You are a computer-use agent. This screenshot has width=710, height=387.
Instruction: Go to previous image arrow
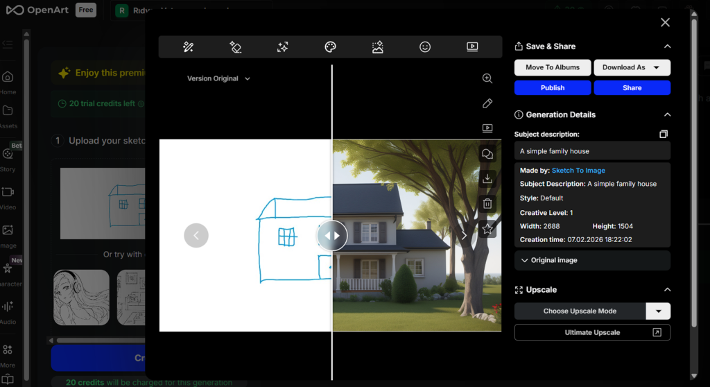point(196,235)
